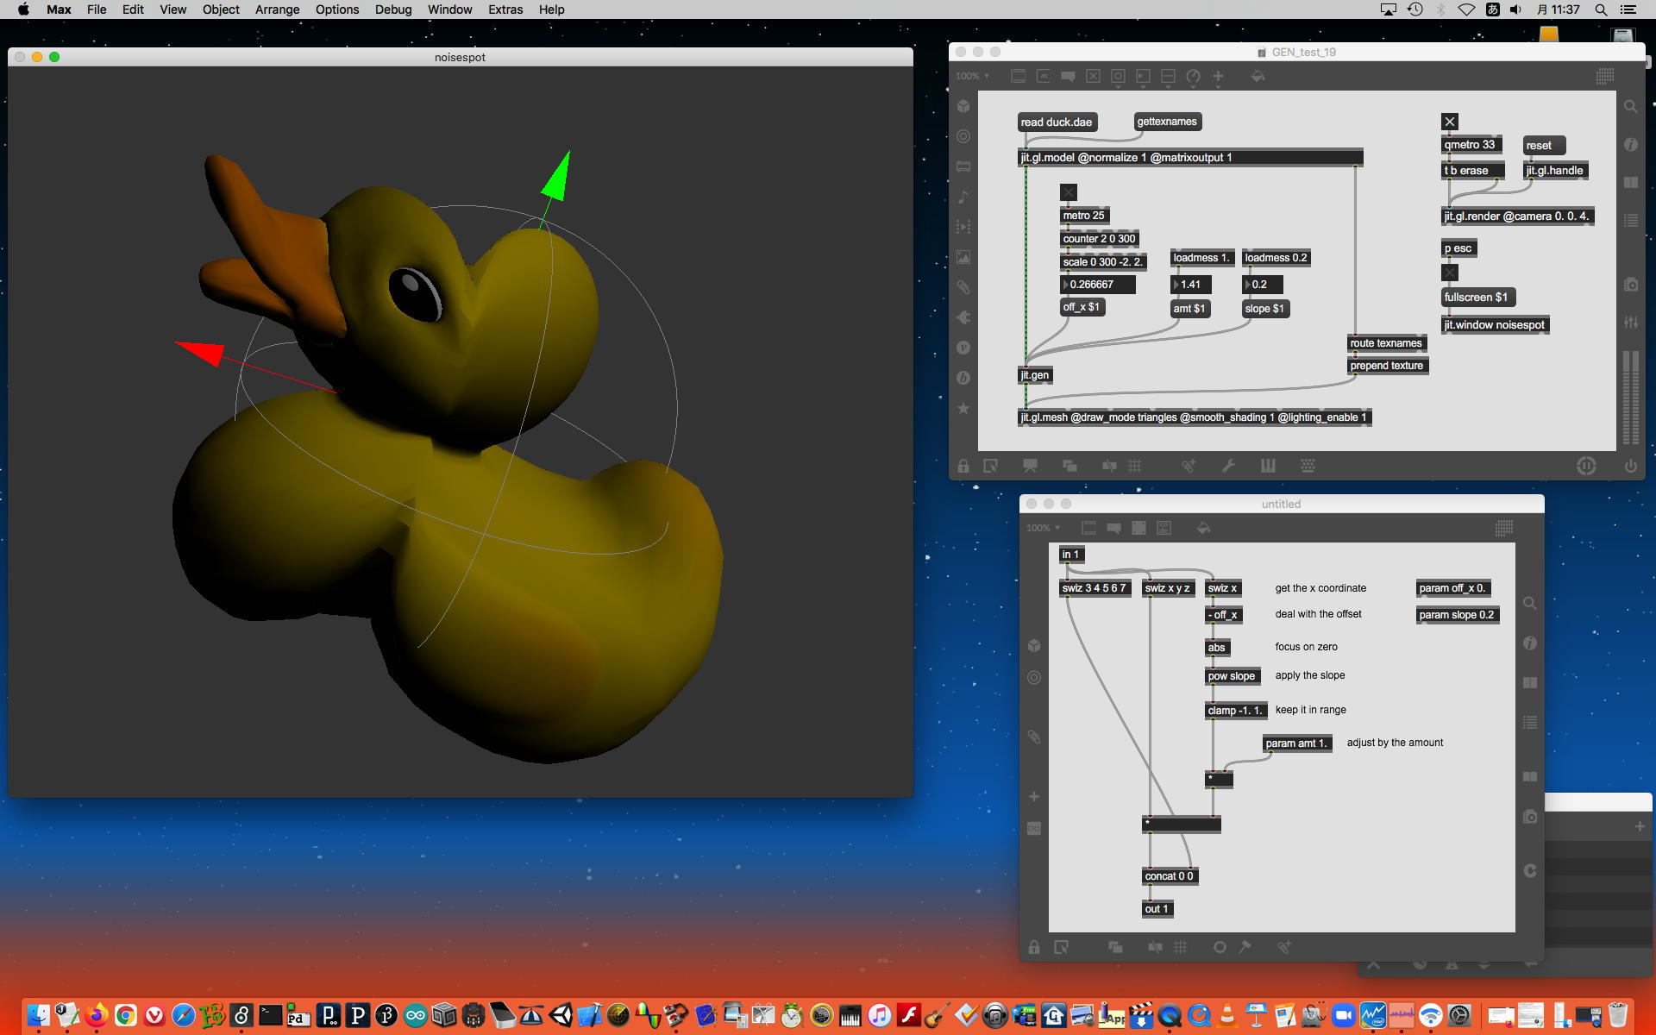1656x1035 pixels.
Task: Click the 0.266667 number box
Action: coord(1095,285)
